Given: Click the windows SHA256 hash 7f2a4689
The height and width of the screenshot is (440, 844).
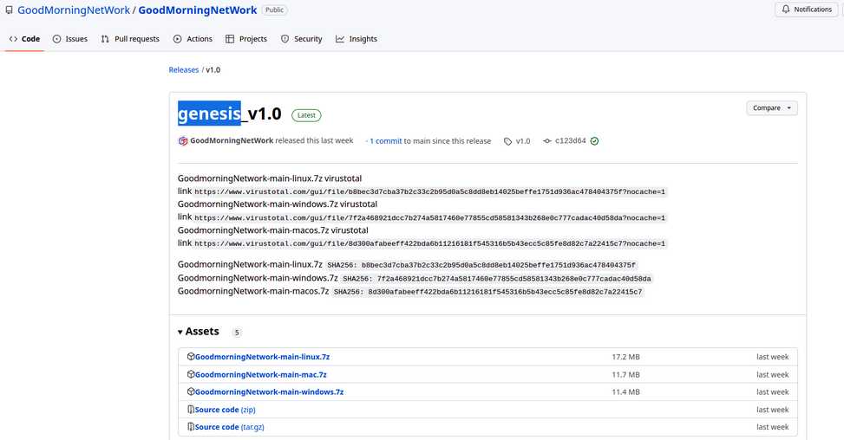Looking at the screenshot, I should click(x=514, y=278).
